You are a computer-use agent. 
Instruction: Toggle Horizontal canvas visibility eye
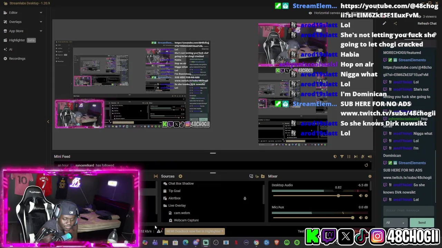click(x=310, y=13)
